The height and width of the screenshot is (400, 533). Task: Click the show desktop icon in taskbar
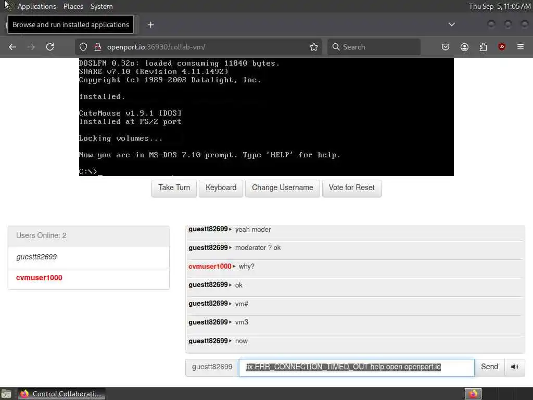pyautogui.click(x=6, y=394)
